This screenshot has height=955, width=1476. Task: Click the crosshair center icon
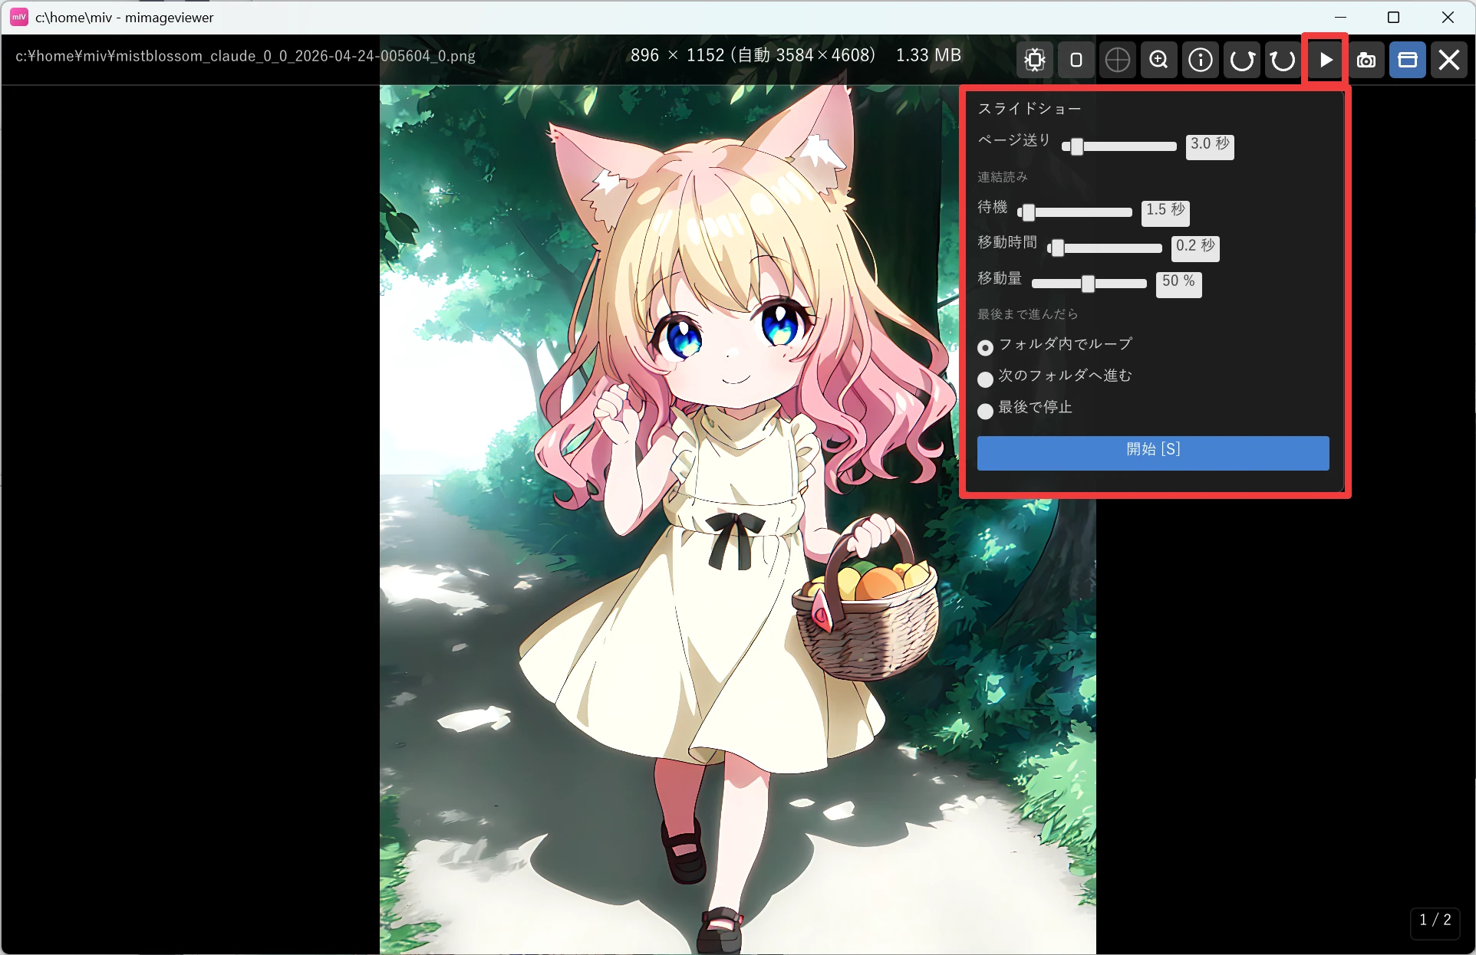click(x=1118, y=60)
